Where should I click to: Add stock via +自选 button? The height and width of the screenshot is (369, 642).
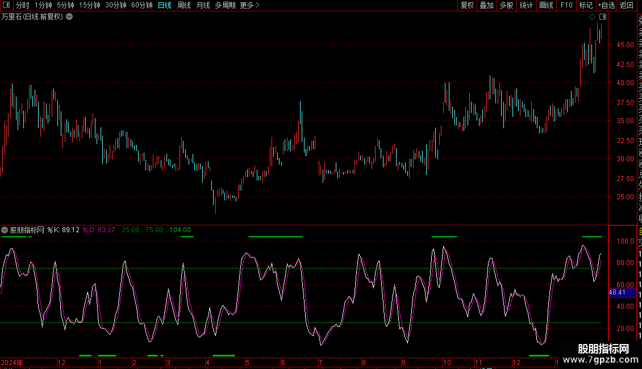[x=606, y=5]
